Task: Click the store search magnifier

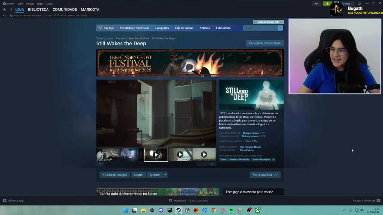Action: coord(280,28)
